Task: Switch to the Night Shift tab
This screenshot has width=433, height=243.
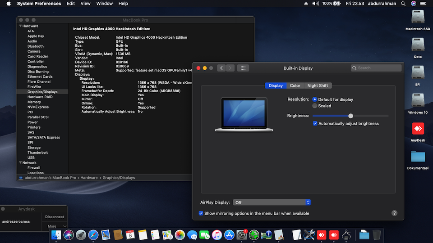Action: 318,85
